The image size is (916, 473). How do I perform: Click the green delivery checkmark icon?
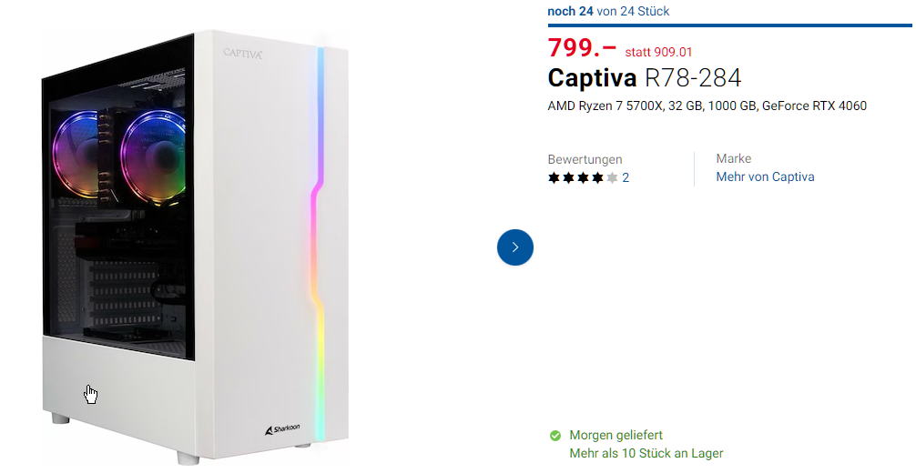tap(555, 436)
